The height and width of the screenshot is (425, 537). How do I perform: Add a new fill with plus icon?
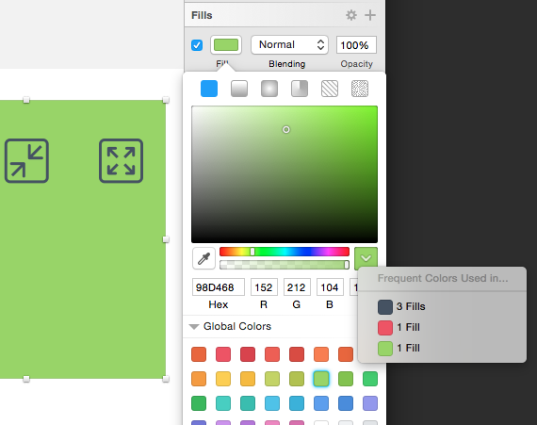pos(370,15)
